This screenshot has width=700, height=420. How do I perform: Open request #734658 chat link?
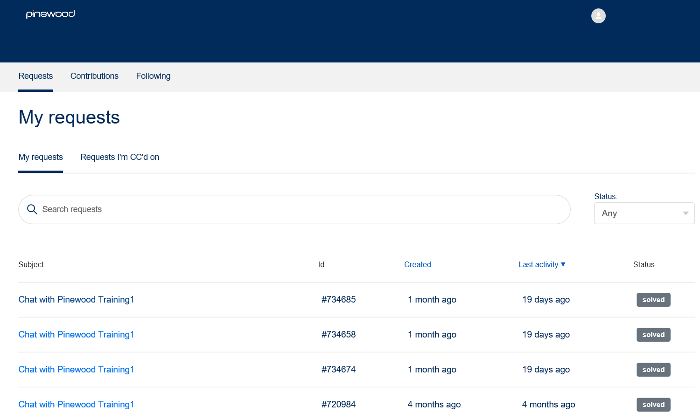tap(77, 335)
